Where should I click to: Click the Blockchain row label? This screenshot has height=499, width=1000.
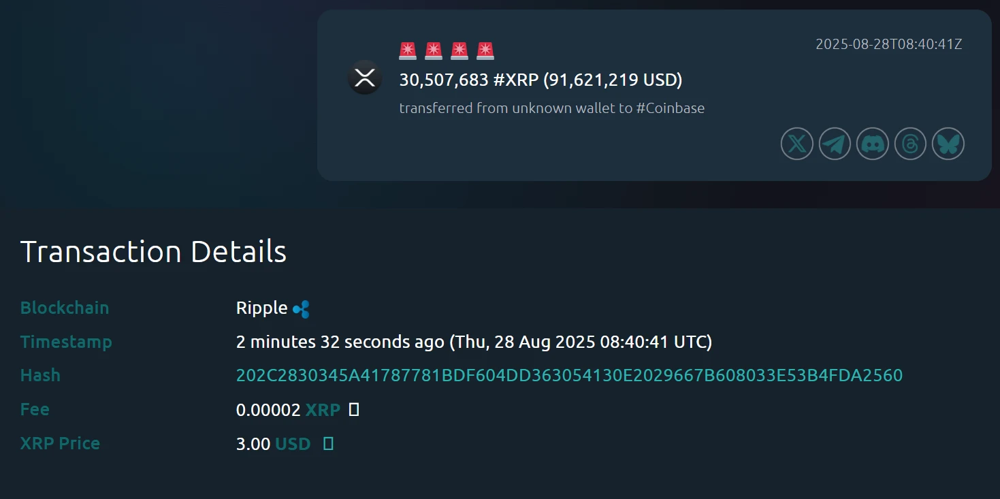[65, 308]
